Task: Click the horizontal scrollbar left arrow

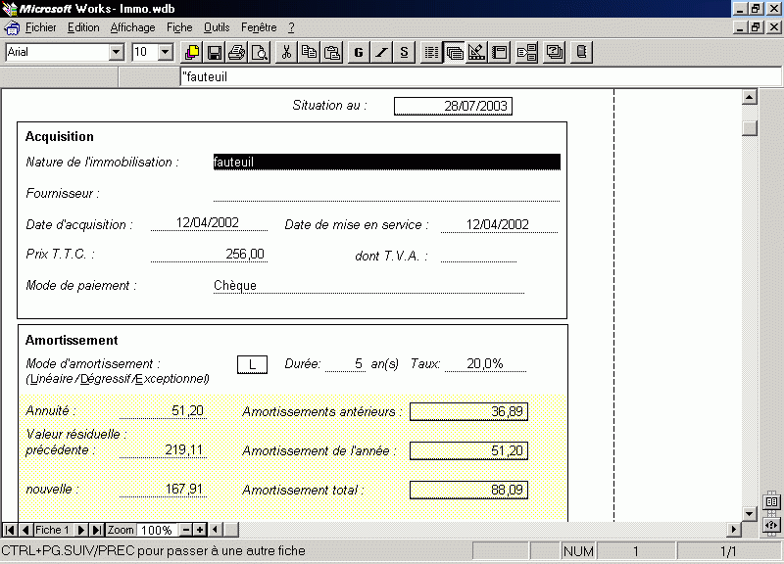Action: point(215,530)
